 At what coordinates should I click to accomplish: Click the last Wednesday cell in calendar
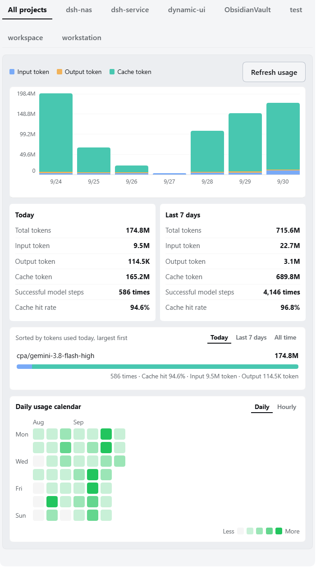tap(119, 461)
